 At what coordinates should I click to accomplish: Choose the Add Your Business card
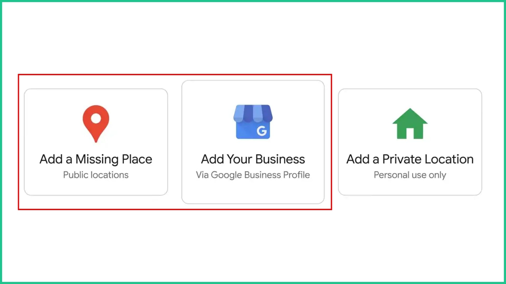click(253, 142)
